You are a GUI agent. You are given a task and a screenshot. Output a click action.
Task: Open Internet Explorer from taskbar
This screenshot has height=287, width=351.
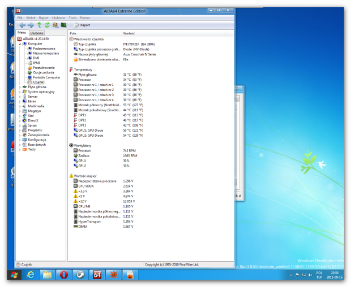pos(31,275)
